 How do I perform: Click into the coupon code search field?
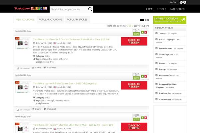69,9
